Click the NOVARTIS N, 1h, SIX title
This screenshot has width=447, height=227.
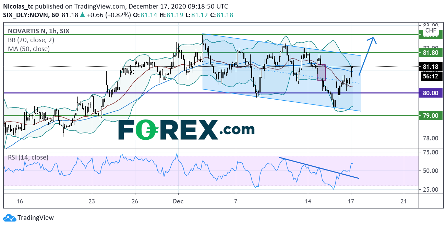coord(38,31)
